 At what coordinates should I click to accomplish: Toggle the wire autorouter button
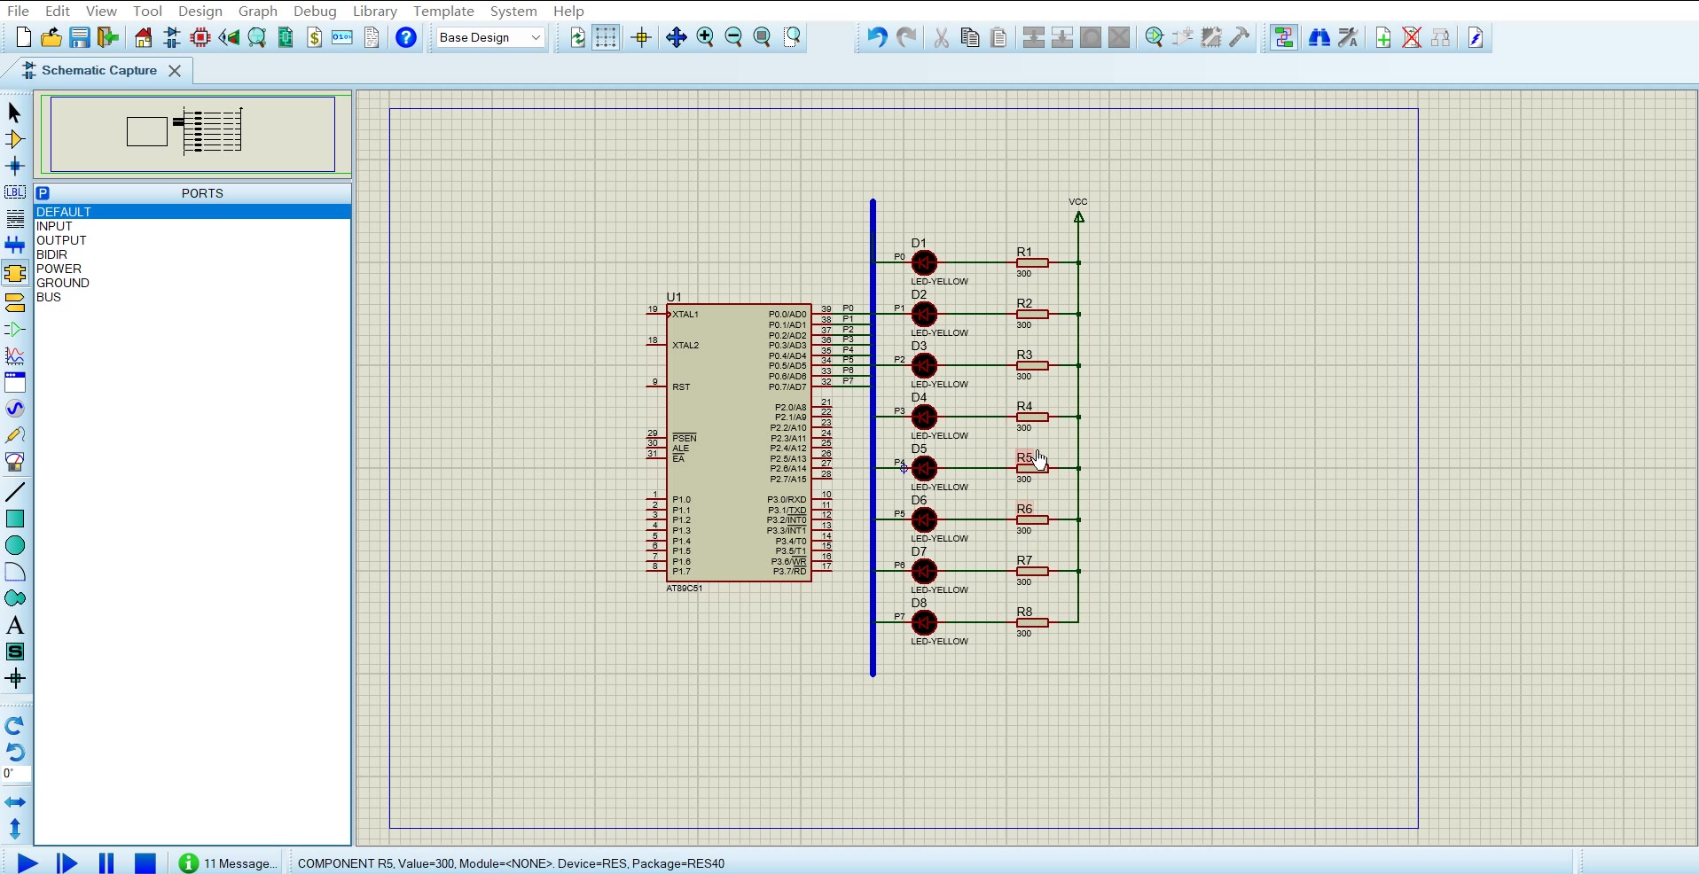(1283, 37)
